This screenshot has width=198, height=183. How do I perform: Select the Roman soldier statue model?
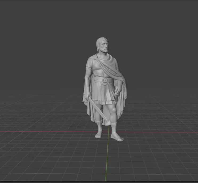coord(104,89)
